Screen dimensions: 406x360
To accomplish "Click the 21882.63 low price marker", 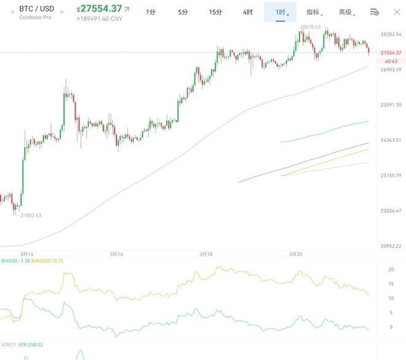I will tap(31, 216).
